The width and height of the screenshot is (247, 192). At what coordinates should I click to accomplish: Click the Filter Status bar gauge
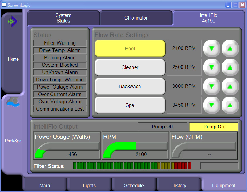coord(132,166)
